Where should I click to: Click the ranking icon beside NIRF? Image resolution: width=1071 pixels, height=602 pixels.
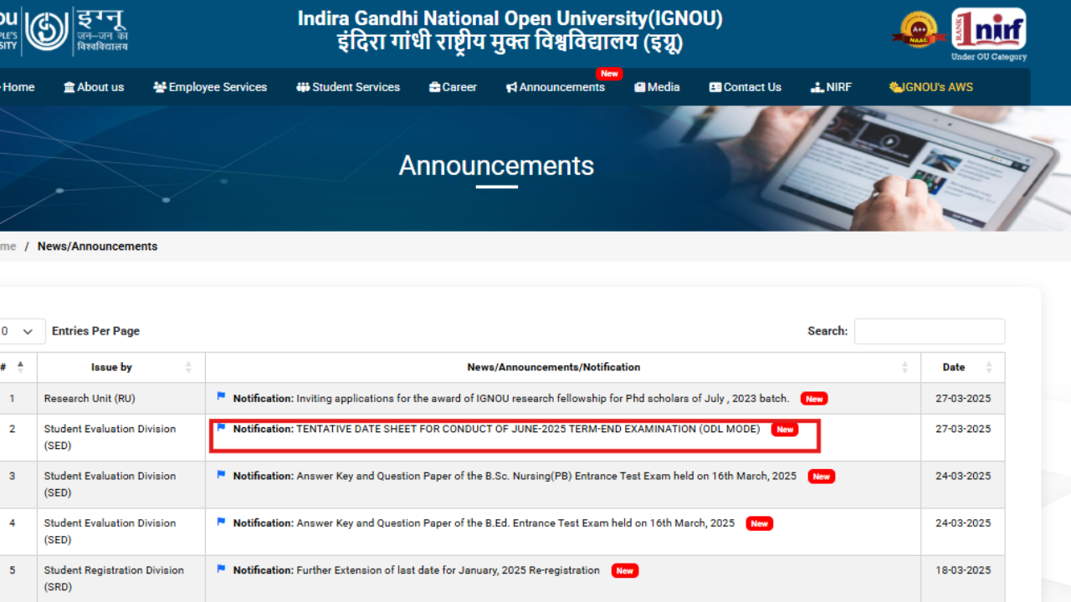(817, 87)
